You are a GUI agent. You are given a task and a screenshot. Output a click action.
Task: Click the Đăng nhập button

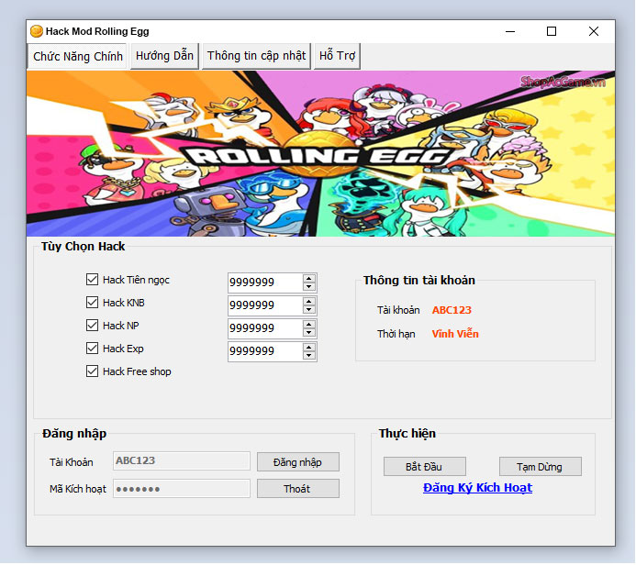[x=298, y=462]
